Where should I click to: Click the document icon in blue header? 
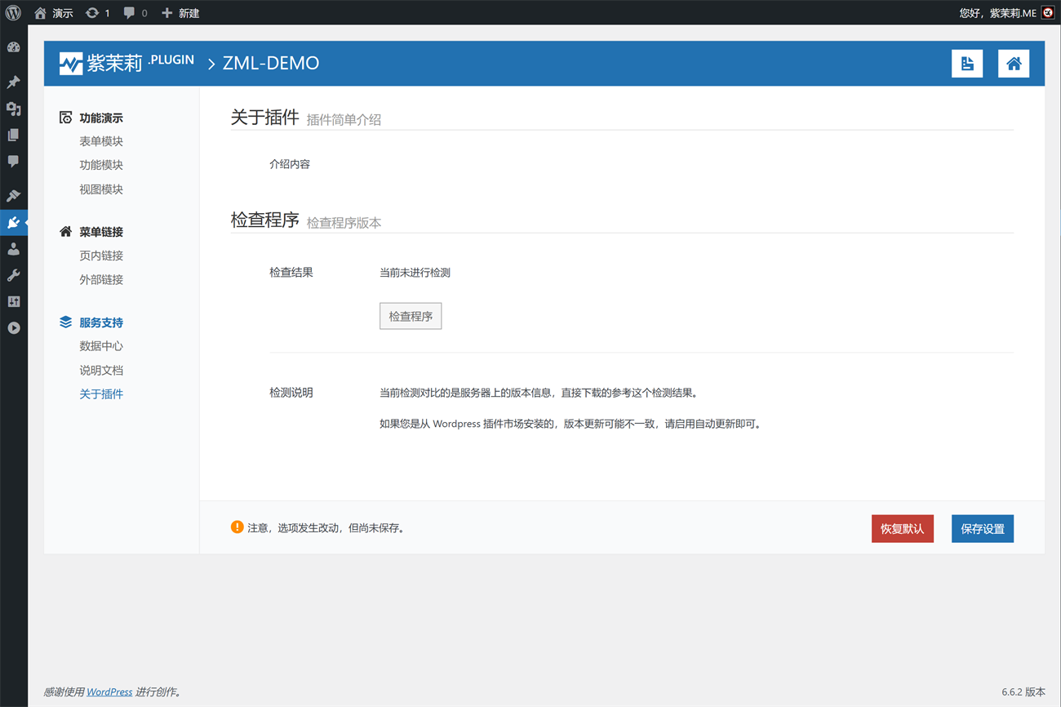[x=967, y=64]
